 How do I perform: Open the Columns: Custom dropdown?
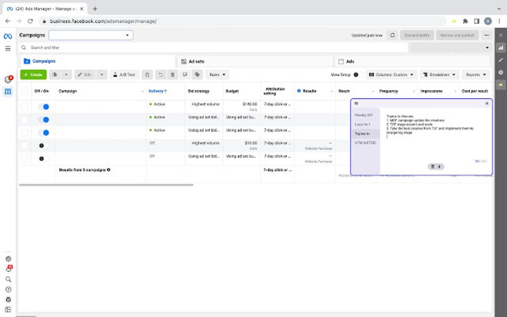coord(392,75)
